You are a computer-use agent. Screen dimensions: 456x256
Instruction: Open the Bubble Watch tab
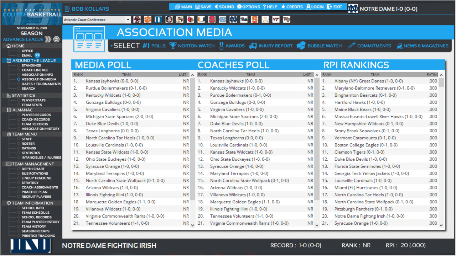319,46
